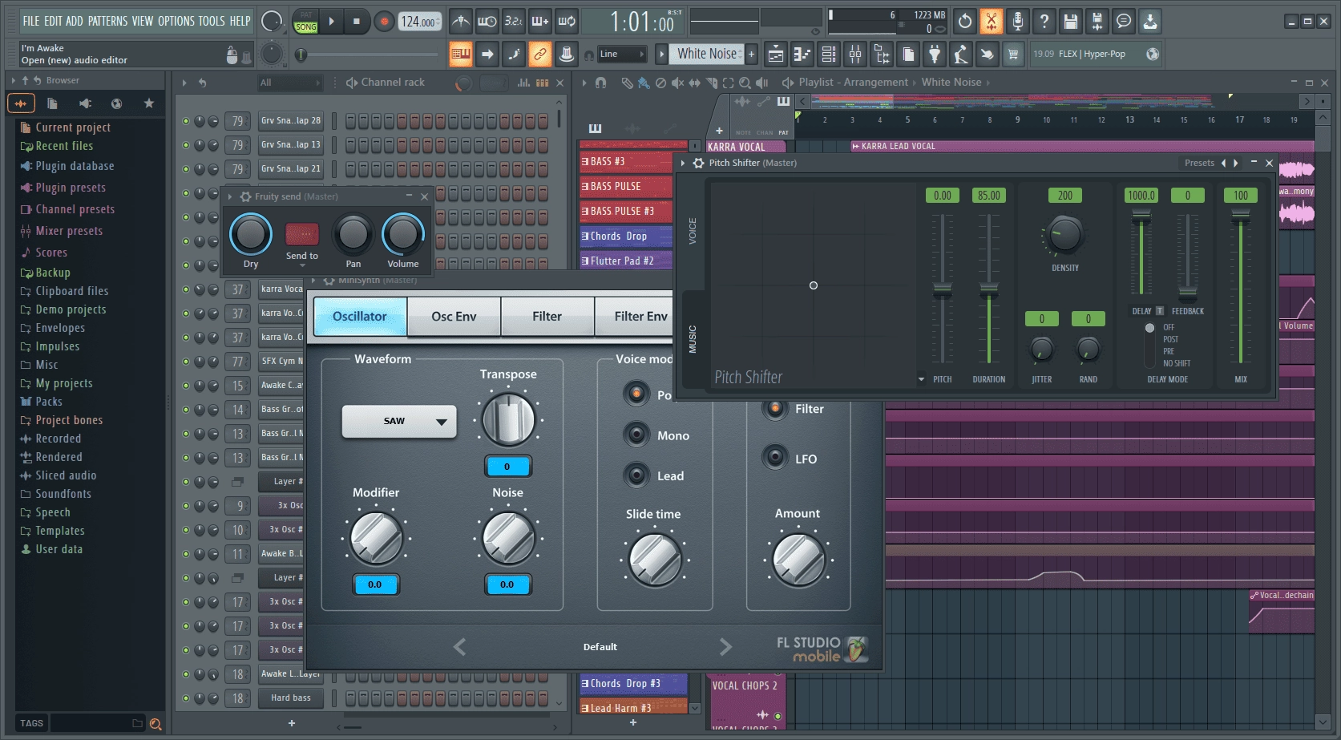This screenshot has height=740, width=1341.
Task: Open the Pitch Shifter plugin options arrow
Action: [x=683, y=163]
